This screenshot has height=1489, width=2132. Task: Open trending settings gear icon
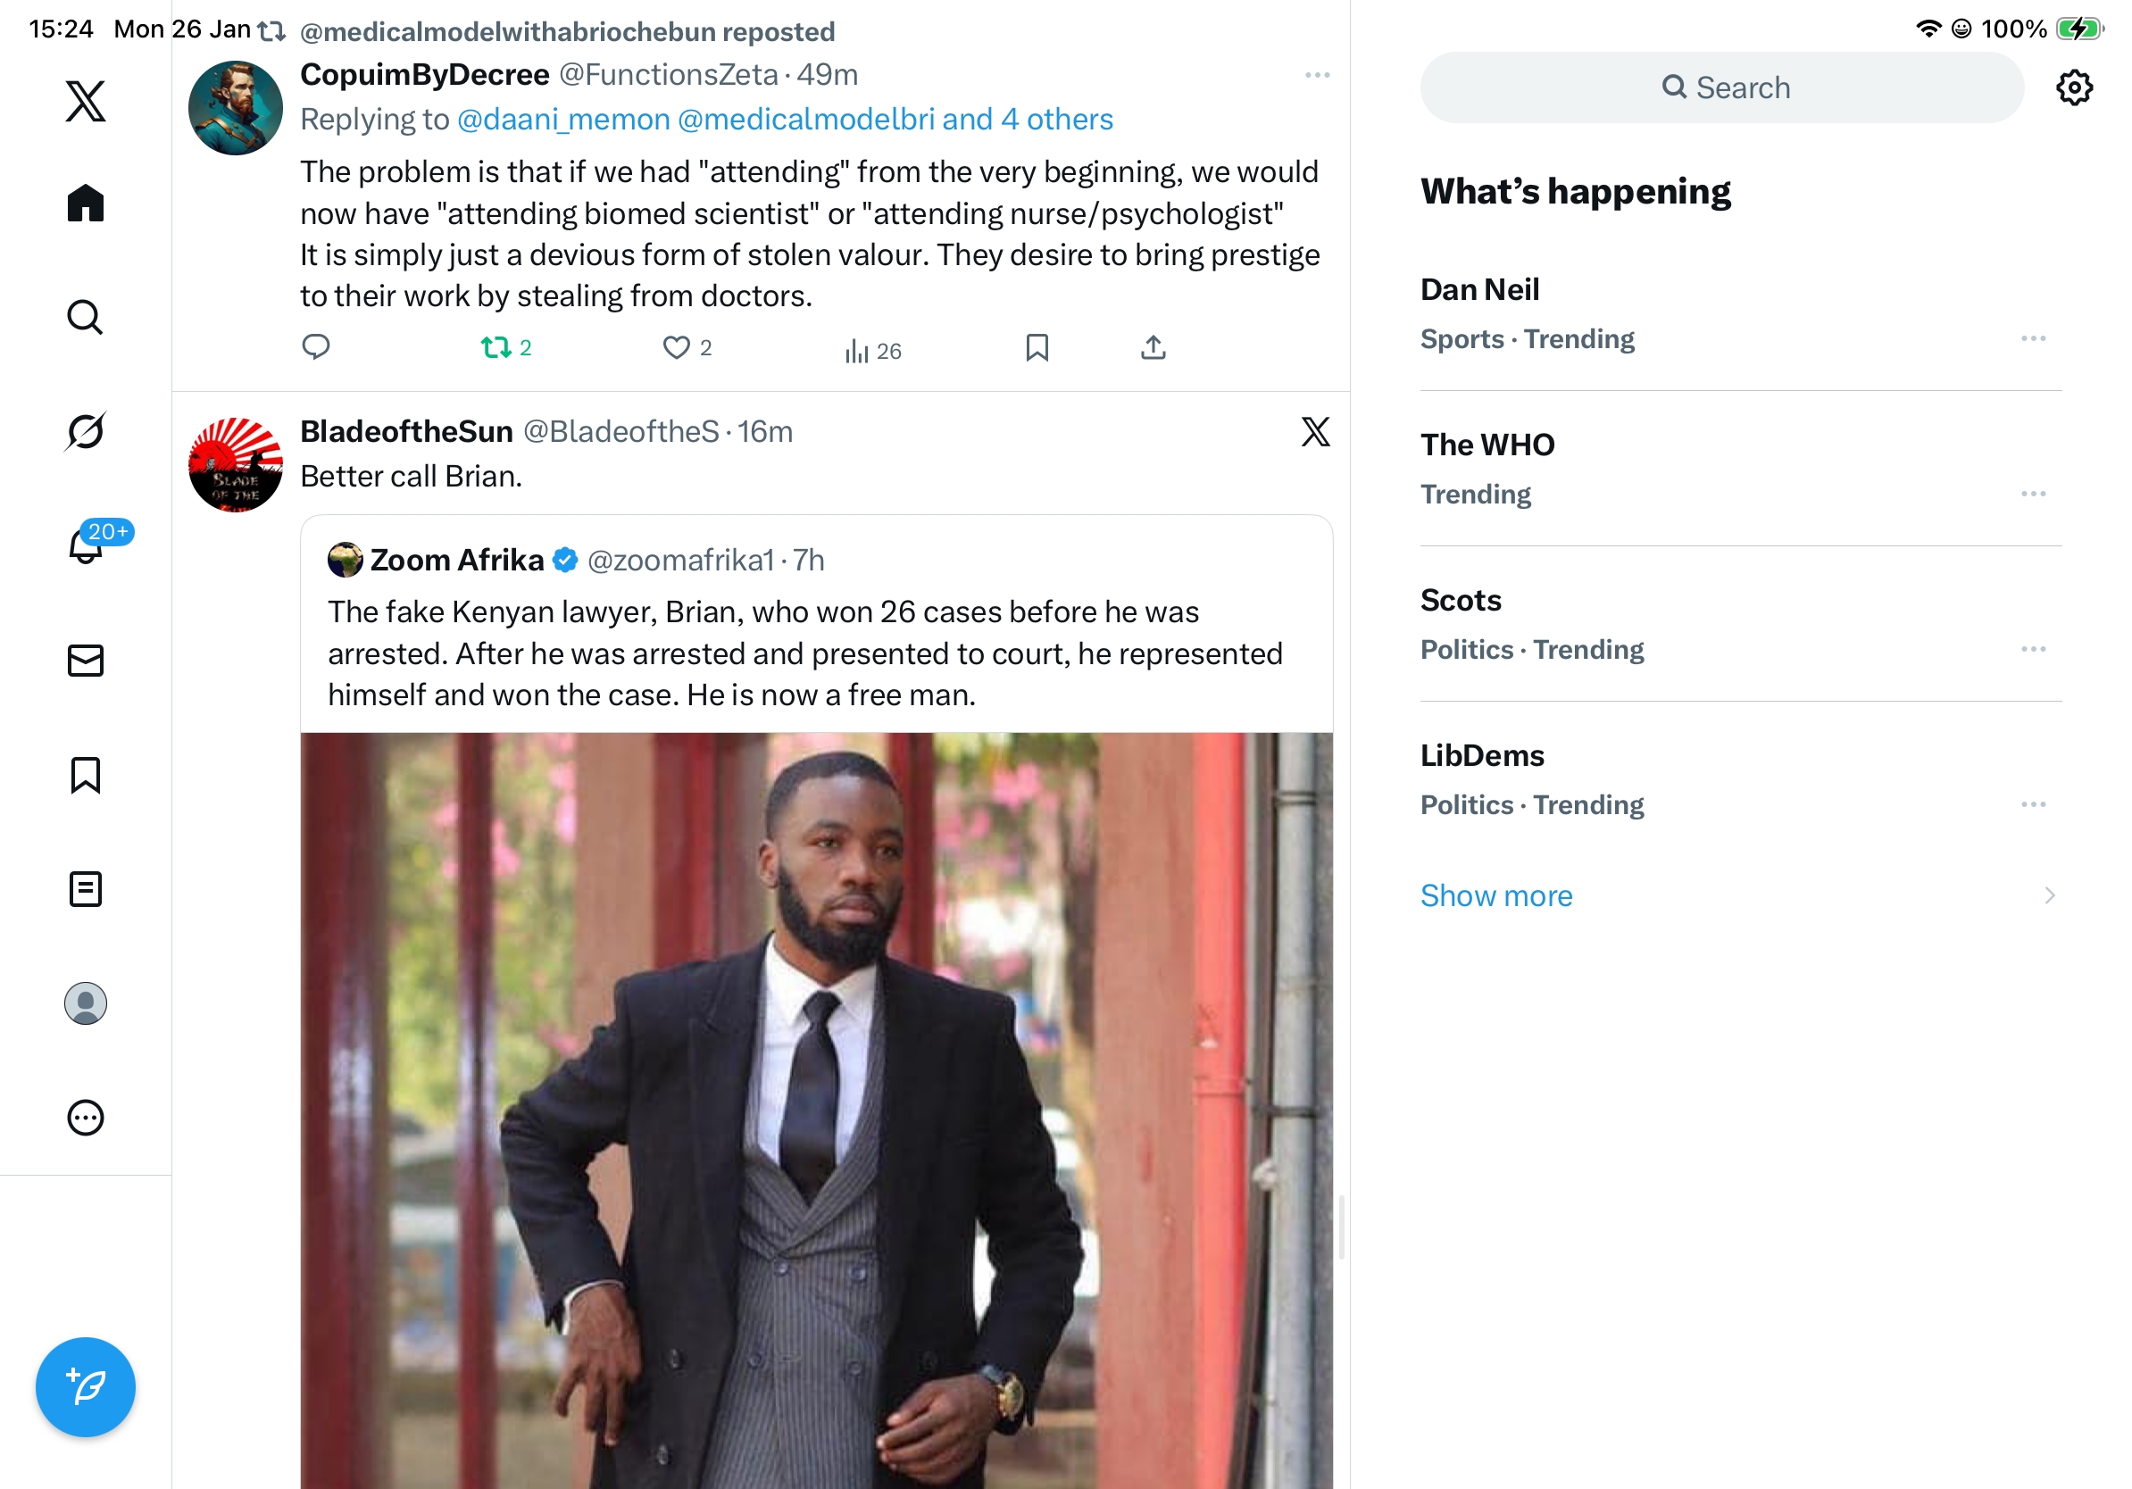[2073, 88]
